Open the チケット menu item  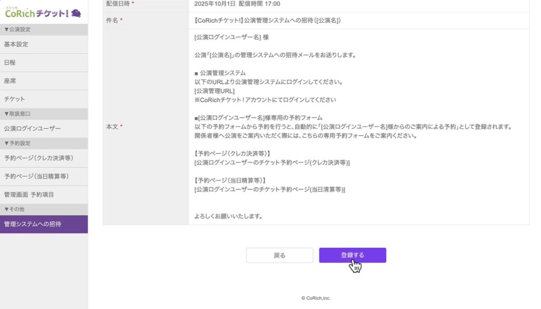tap(14, 99)
